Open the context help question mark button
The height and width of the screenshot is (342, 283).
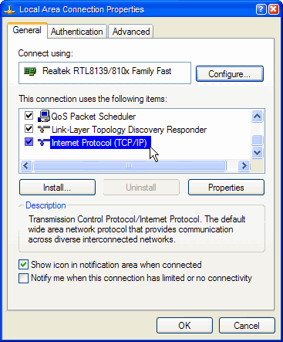261,9
